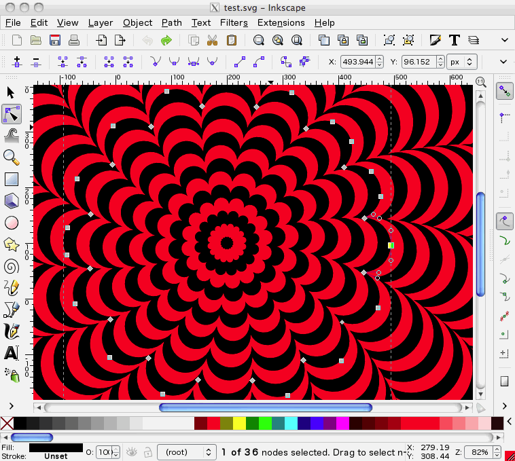
Task: Open Text and Font dialog icon
Action: [x=455, y=40]
